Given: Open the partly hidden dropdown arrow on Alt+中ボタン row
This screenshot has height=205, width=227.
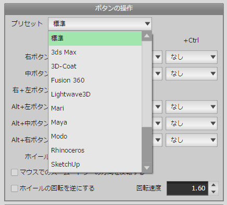Looking at the screenshot, I should [x=158, y=124].
